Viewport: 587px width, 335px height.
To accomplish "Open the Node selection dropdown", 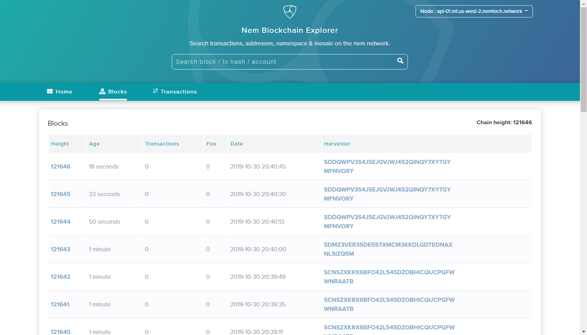I will (474, 11).
